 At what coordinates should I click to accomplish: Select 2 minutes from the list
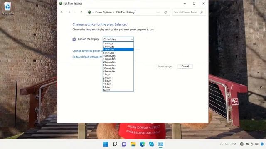click(118, 46)
